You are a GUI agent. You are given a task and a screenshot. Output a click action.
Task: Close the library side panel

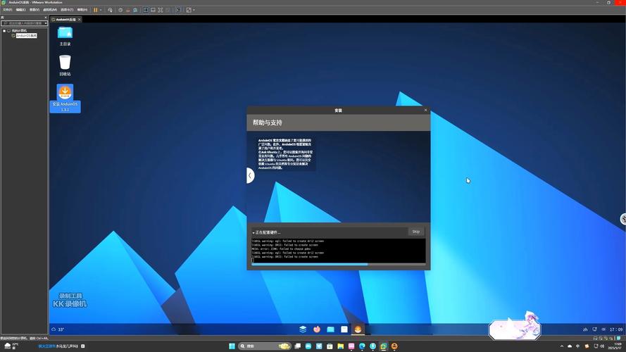pos(45,18)
